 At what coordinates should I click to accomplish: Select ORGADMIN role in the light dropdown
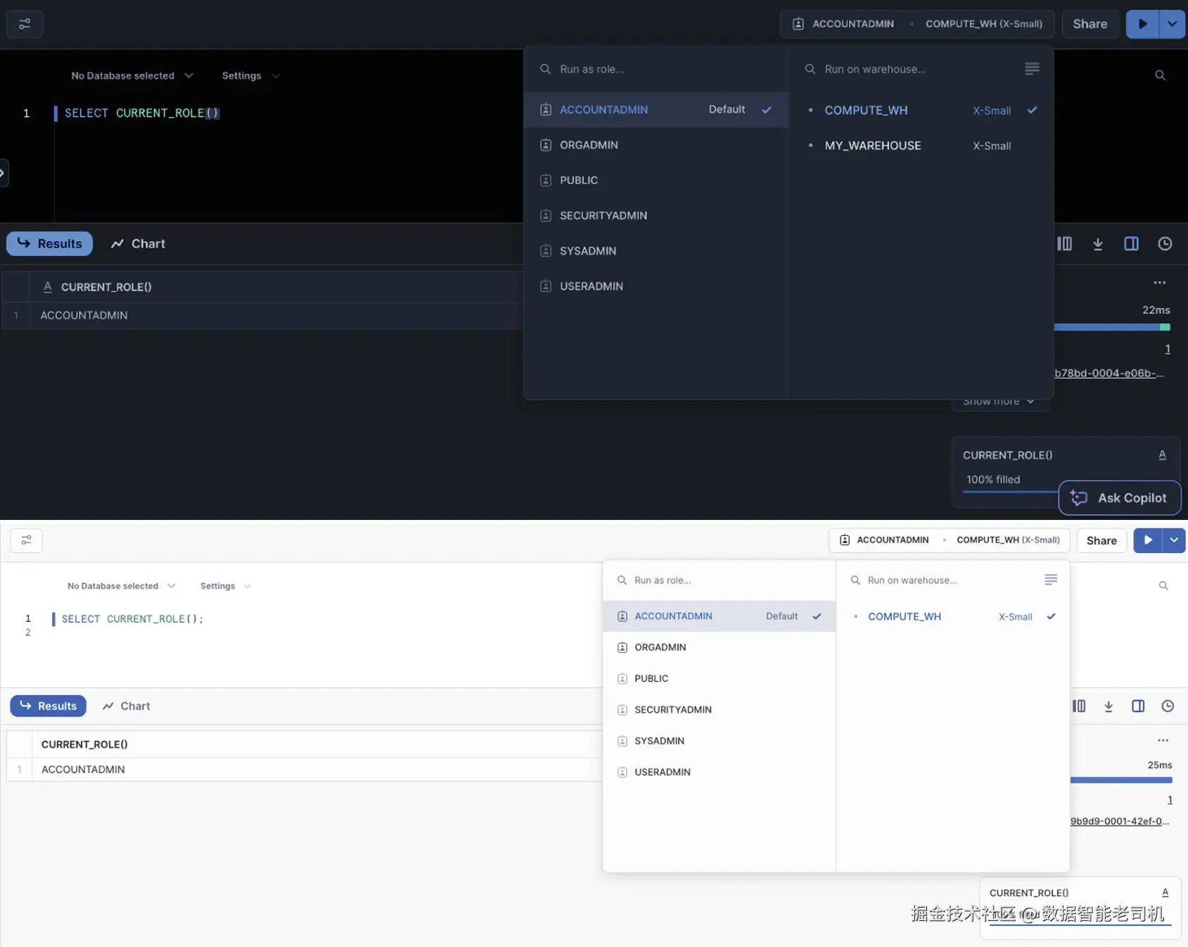click(x=720, y=647)
